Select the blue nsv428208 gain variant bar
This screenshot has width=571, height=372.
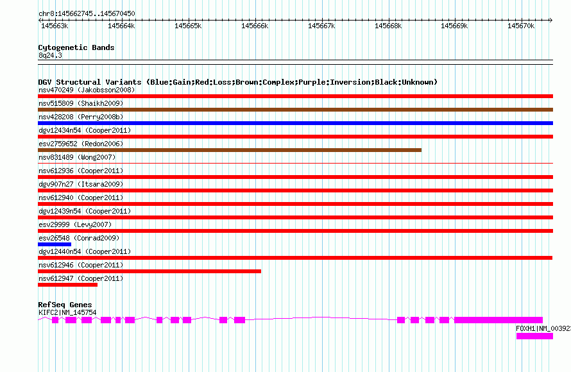tap(295, 123)
